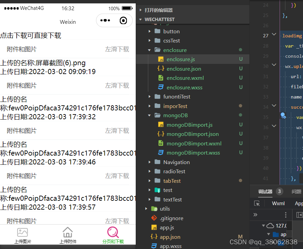Fold code block at line 30
This screenshot has height=249, width=303.
[274, 65]
